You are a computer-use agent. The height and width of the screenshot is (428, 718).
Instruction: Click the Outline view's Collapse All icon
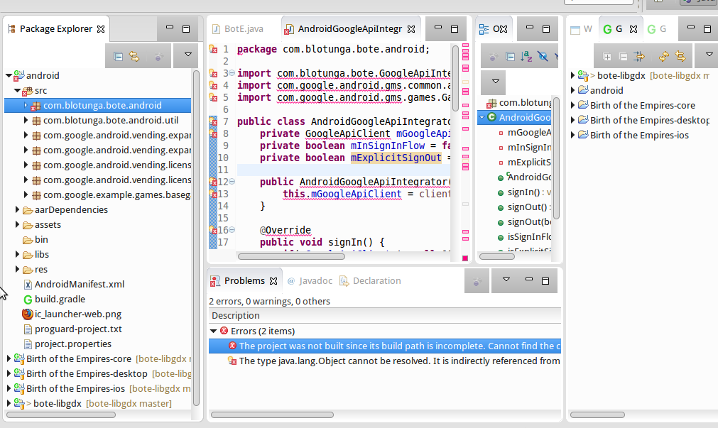tap(510, 56)
